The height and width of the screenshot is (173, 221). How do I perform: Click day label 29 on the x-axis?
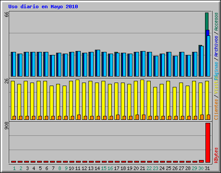pos(195,168)
